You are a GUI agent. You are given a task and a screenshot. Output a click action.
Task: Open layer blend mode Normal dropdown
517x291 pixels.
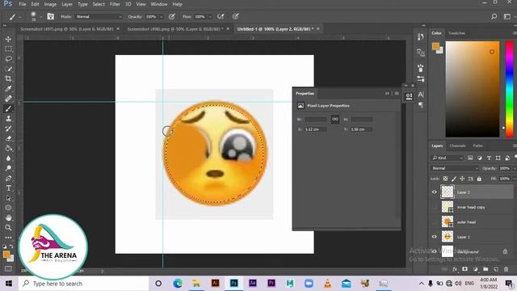(x=454, y=168)
